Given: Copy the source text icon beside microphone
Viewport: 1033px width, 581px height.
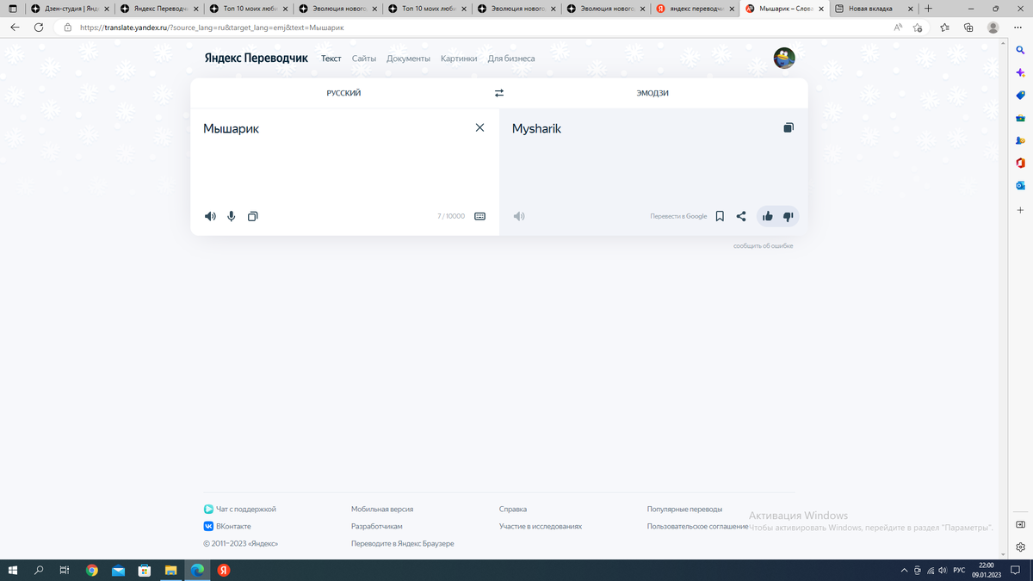Looking at the screenshot, I should tap(252, 216).
